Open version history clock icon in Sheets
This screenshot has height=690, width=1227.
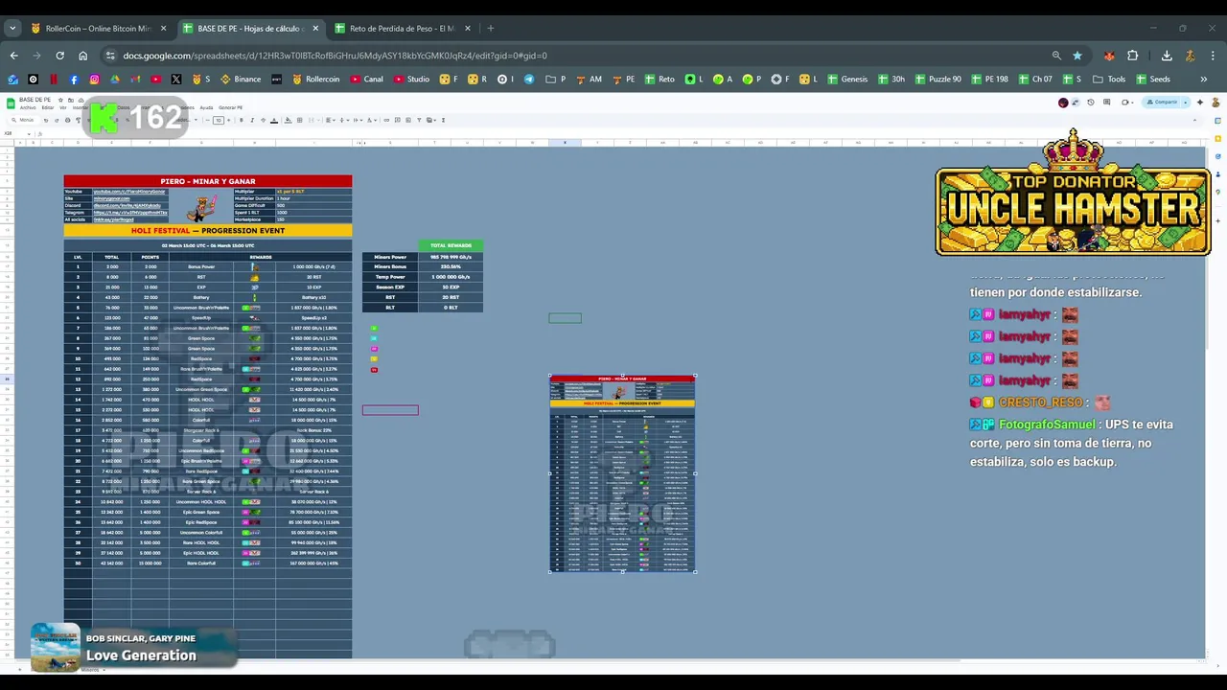click(x=1091, y=102)
